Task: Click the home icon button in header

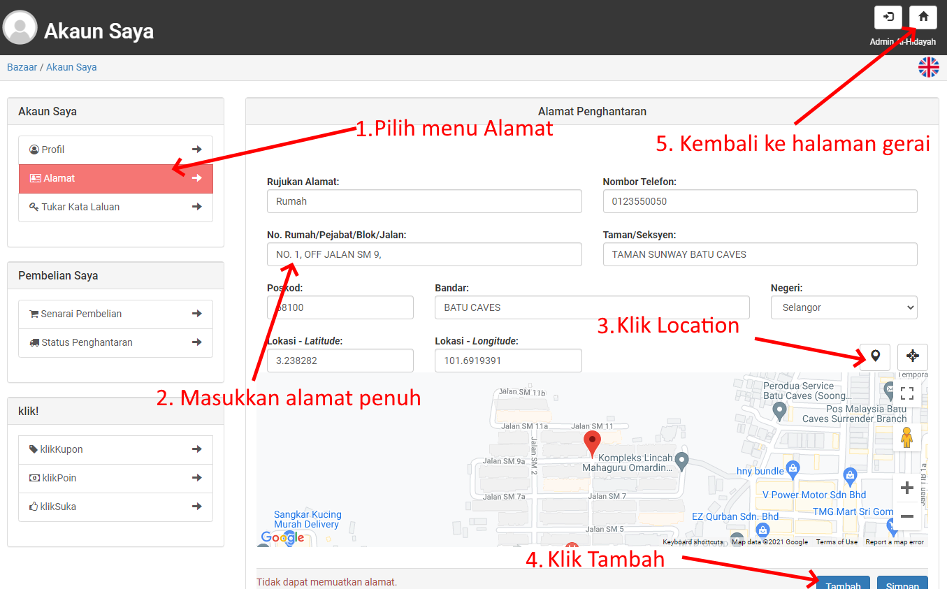Action: [x=923, y=17]
